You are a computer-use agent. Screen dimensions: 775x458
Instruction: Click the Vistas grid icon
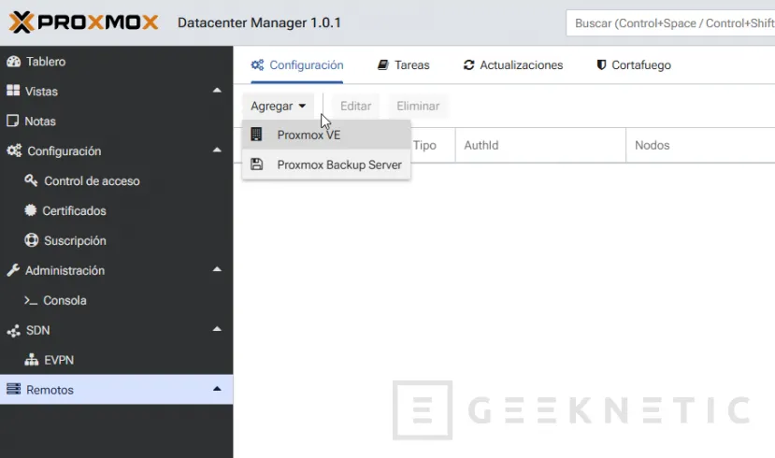13,91
